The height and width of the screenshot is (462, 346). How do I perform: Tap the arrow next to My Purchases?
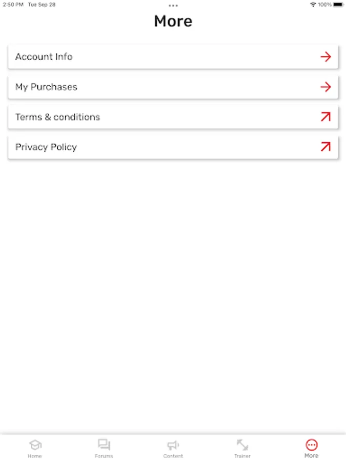click(325, 87)
